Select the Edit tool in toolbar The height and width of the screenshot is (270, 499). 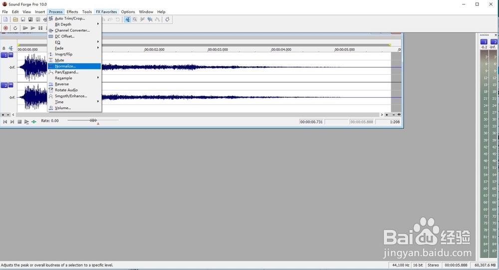pos(127,19)
